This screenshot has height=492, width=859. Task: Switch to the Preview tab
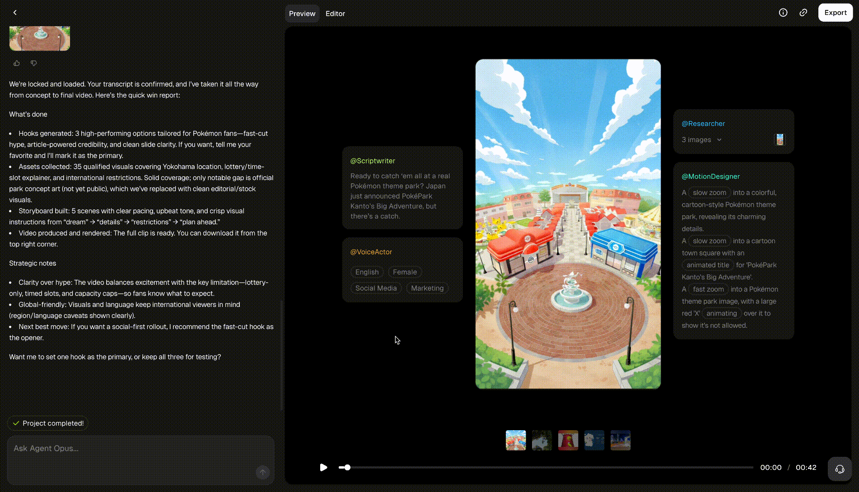point(302,14)
